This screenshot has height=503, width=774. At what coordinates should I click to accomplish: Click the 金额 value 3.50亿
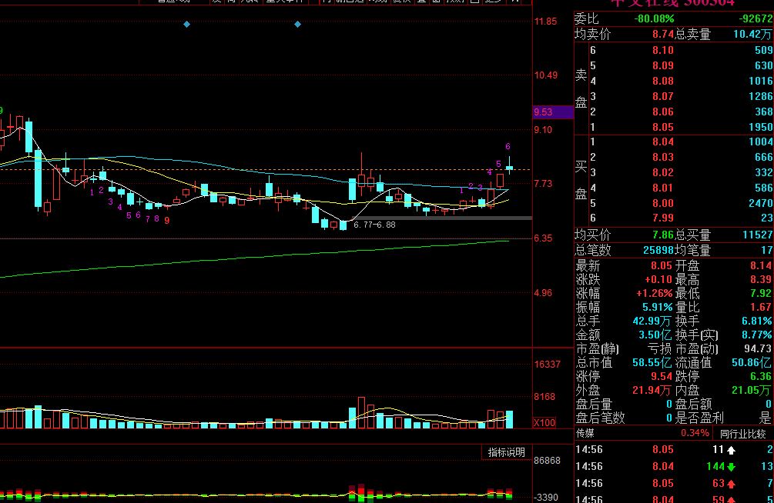pos(655,335)
